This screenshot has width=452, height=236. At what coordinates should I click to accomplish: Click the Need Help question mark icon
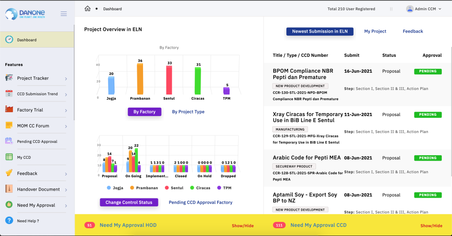[9, 221]
